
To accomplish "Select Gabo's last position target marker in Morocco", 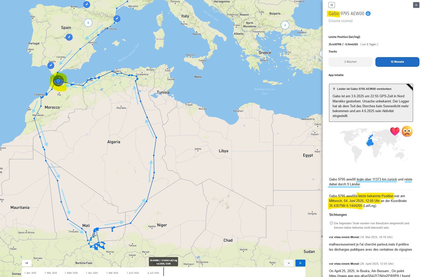I will coord(58,81).
